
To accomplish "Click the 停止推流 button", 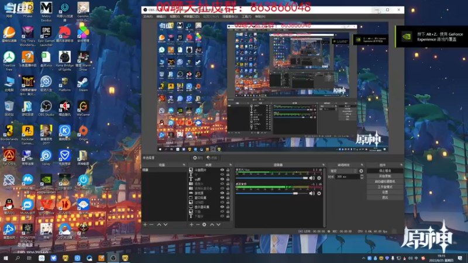I will point(385,171).
